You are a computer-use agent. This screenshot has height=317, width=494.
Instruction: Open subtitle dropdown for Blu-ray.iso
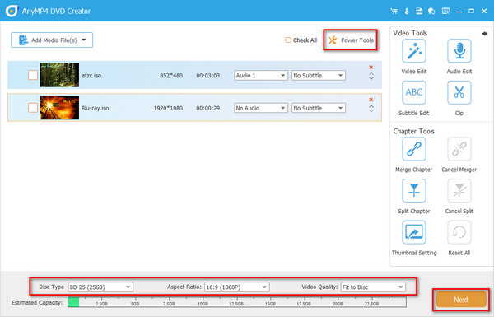318,108
